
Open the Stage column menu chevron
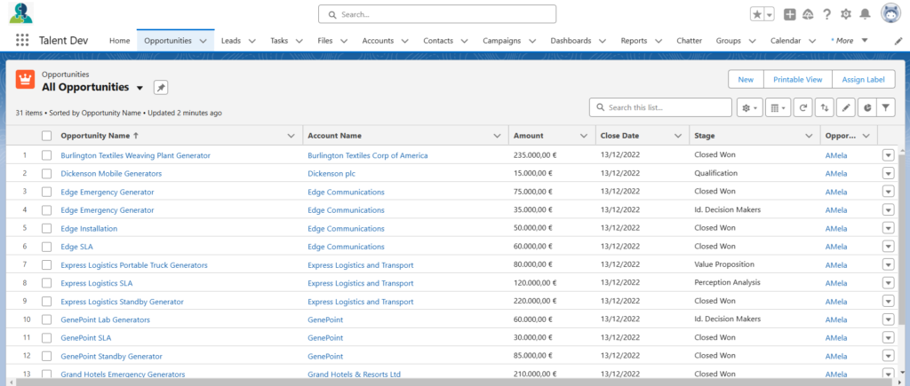point(809,136)
